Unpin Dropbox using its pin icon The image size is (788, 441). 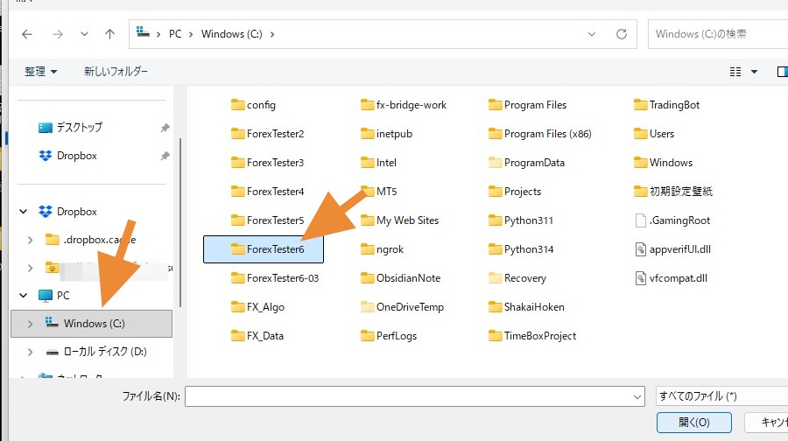(165, 157)
